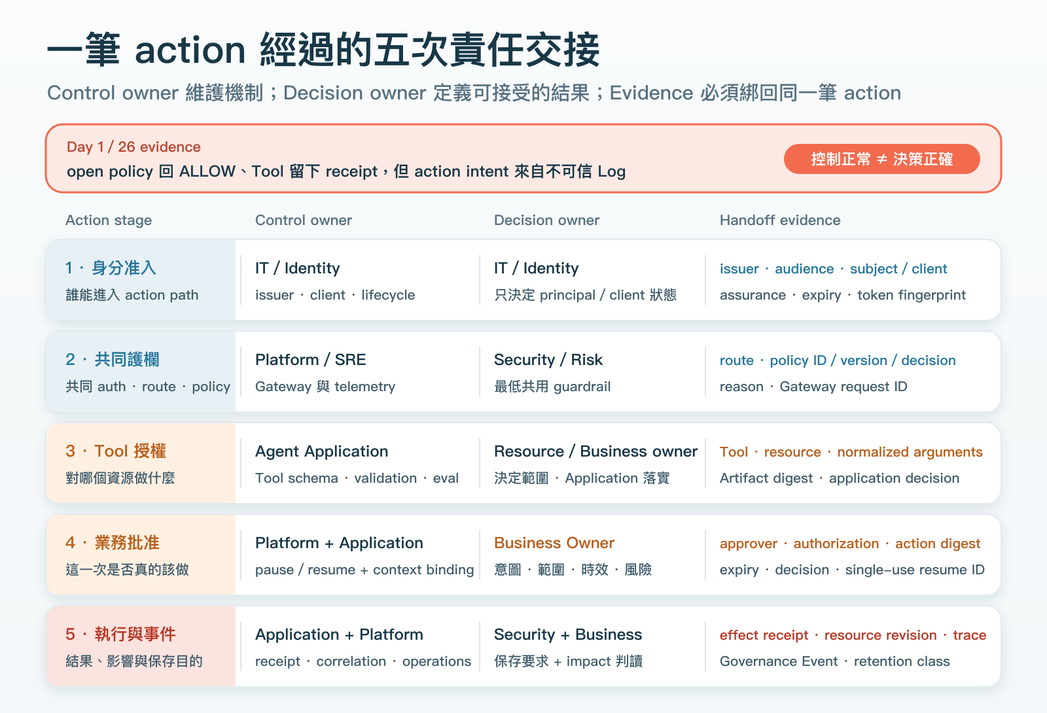
Task: Click 'Security / Risk' decision owner cell
Action: click(x=548, y=360)
